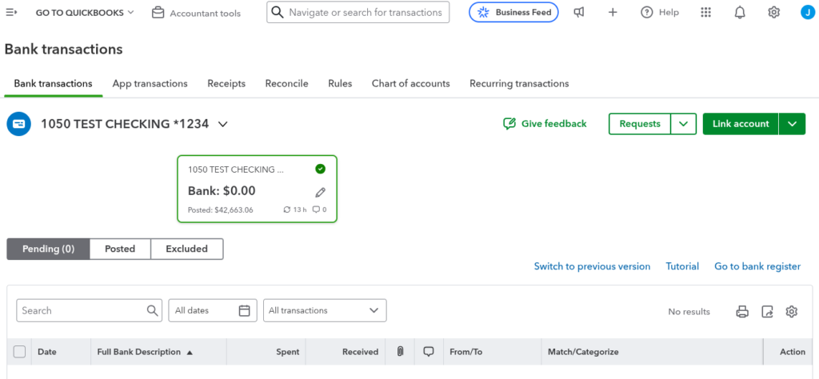The height and width of the screenshot is (379, 819).
Task: Click the search magnifier in navigation bar
Action: tap(278, 13)
